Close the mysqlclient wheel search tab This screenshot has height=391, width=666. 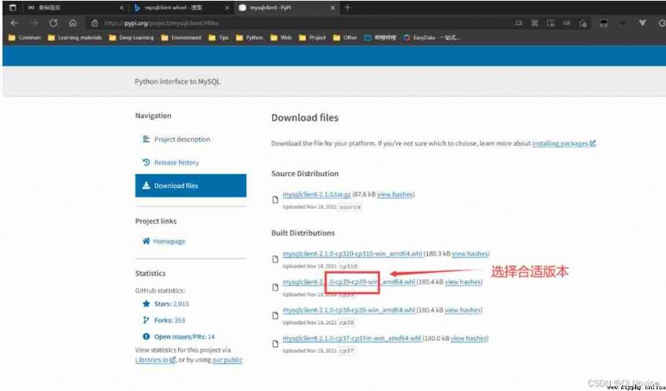pyautogui.click(x=227, y=7)
